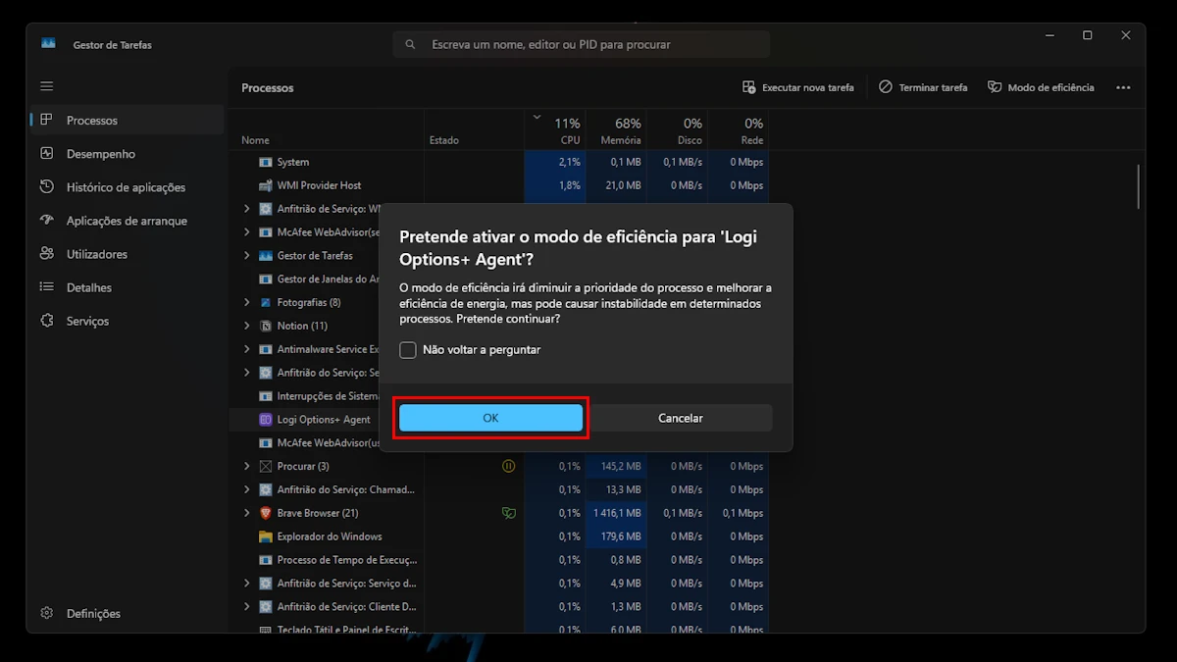Open the Desempenho performance icon
This screenshot has width=1177, height=662.
pos(47,154)
